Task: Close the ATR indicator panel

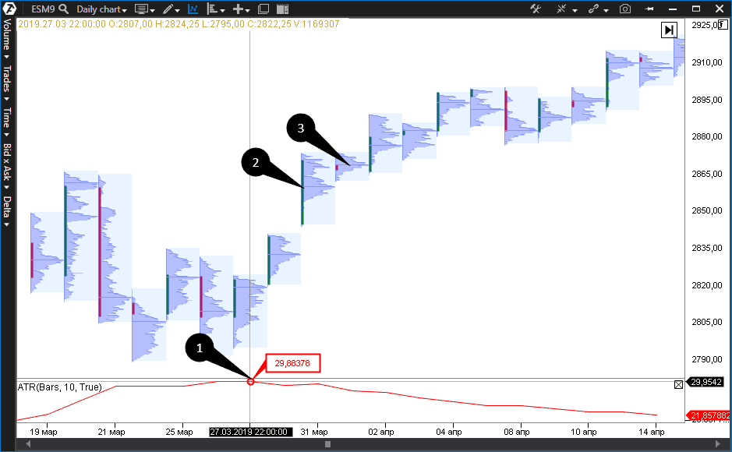Action: [x=677, y=384]
